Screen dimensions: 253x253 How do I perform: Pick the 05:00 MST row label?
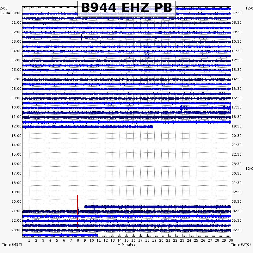tap(16, 60)
